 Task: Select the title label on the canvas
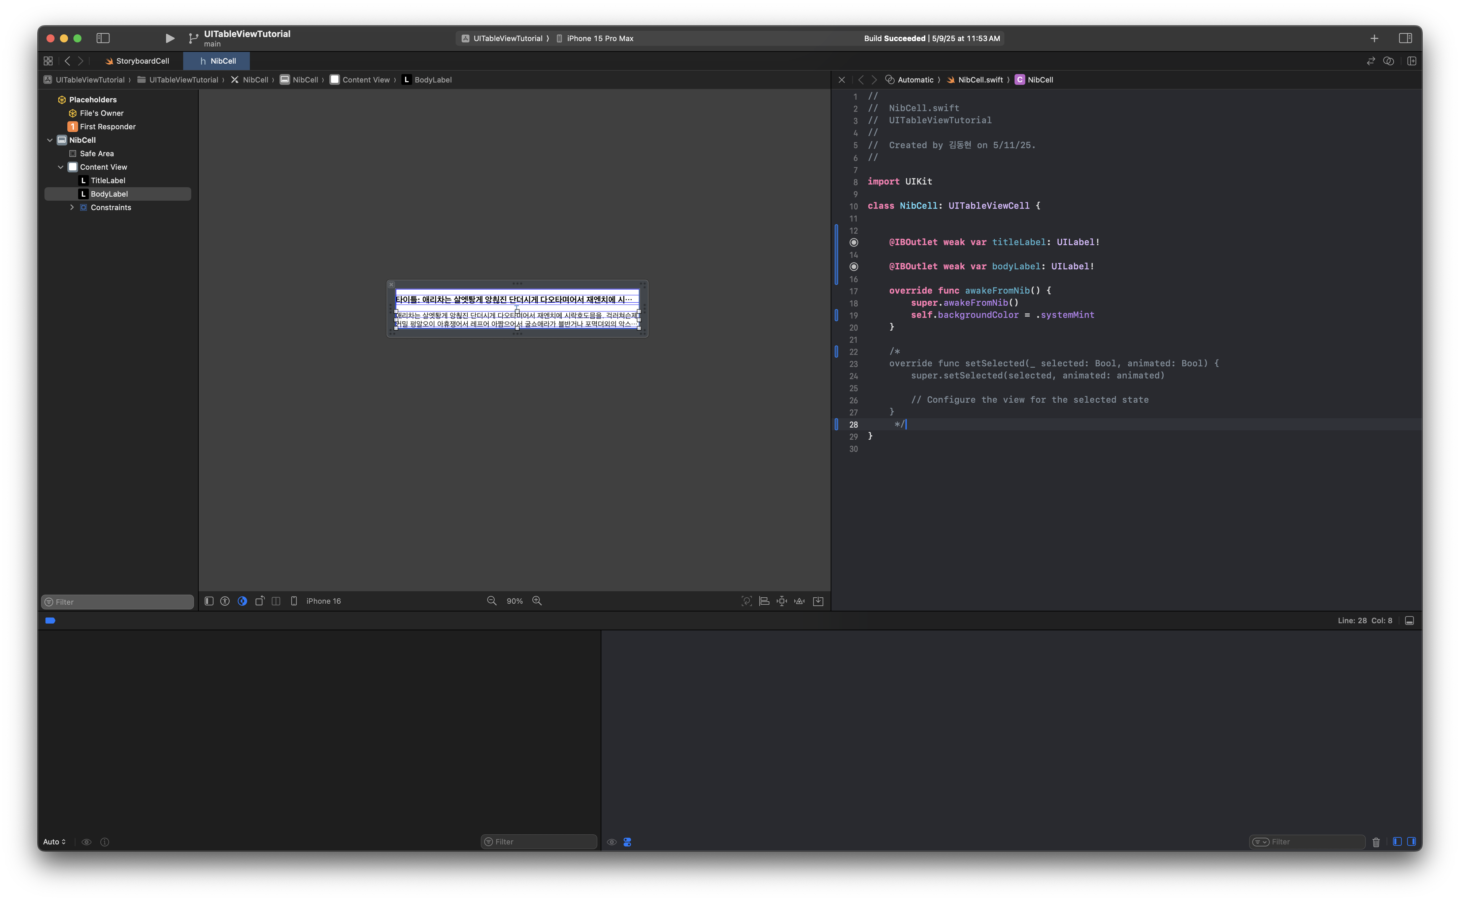517,299
